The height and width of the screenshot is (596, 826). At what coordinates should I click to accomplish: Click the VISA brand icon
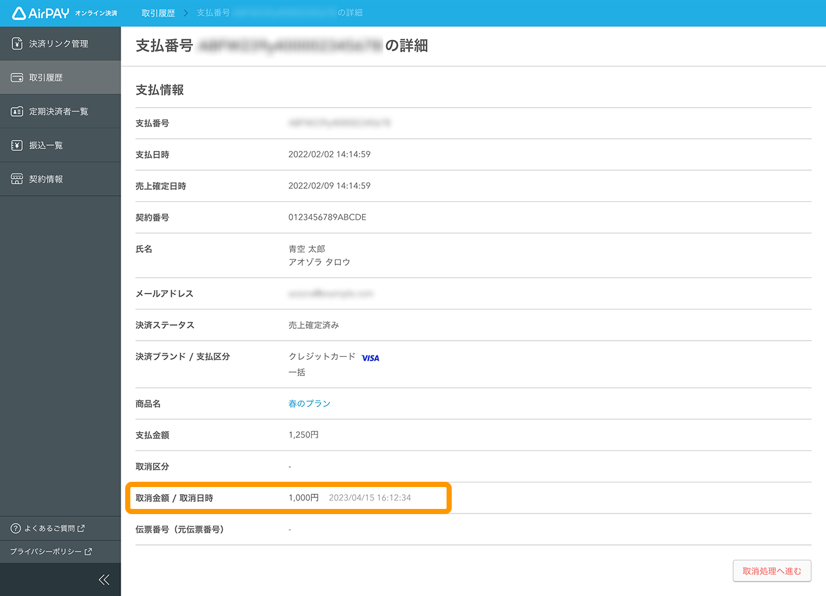point(370,357)
